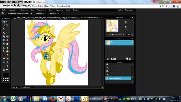Toggle the lock on Фон layer
This screenshot has width=181, height=102.
click(132, 42)
